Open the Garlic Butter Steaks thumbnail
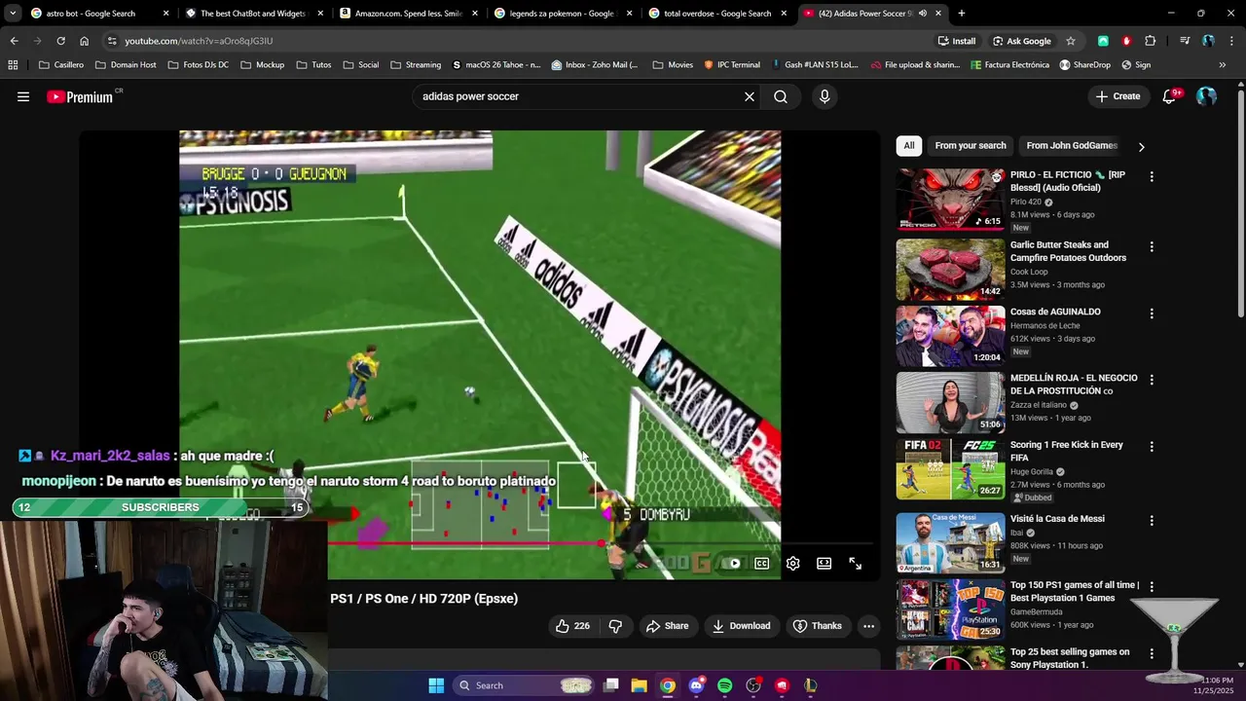Screen dimensions: 1246x701 950,270
